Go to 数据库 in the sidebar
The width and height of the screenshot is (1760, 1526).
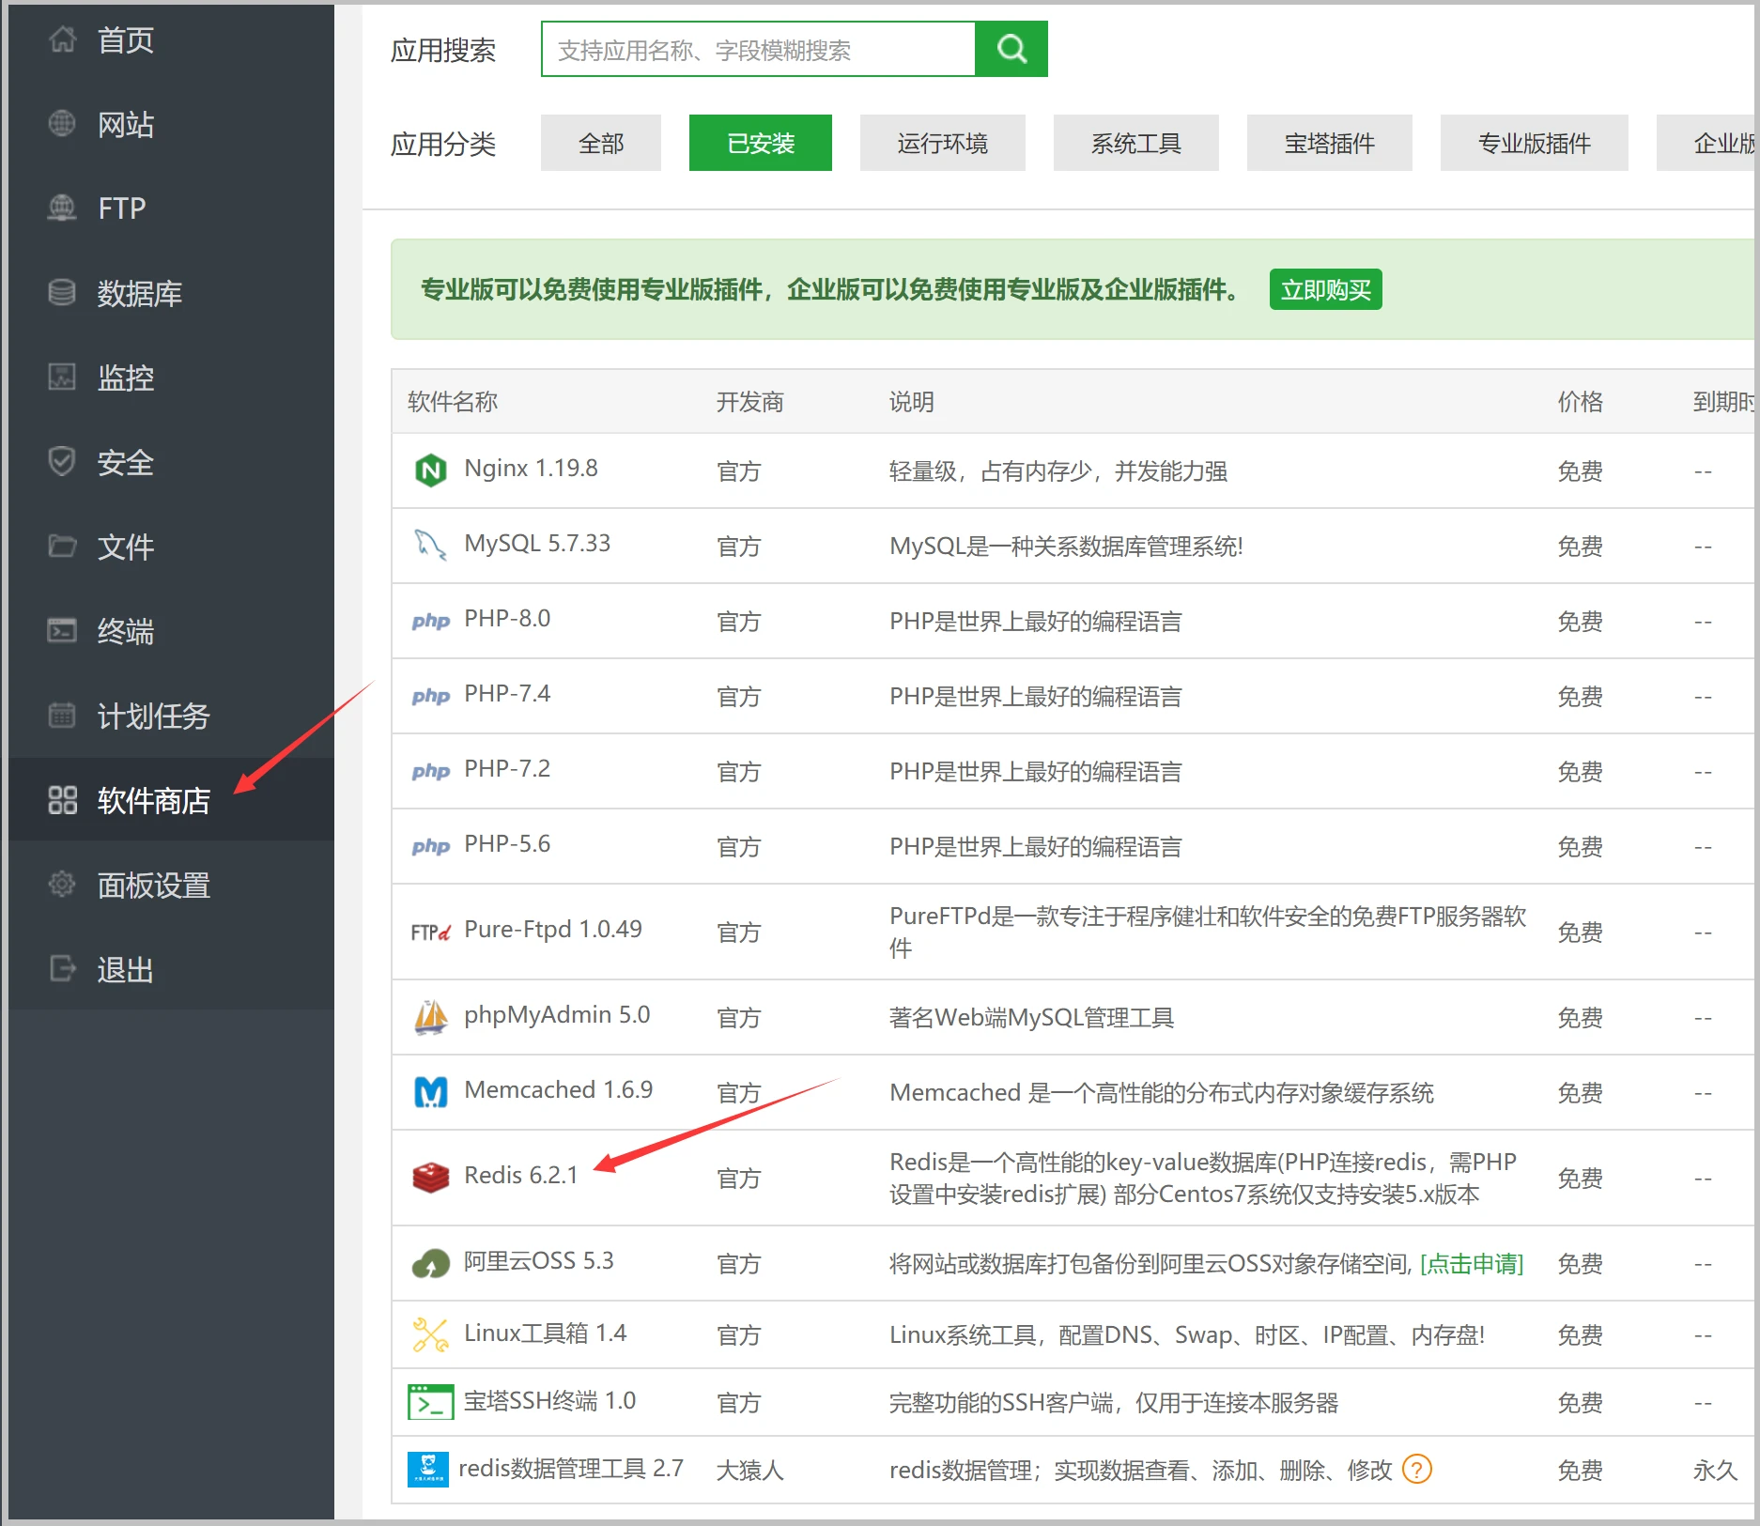click(x=141, y=293)
